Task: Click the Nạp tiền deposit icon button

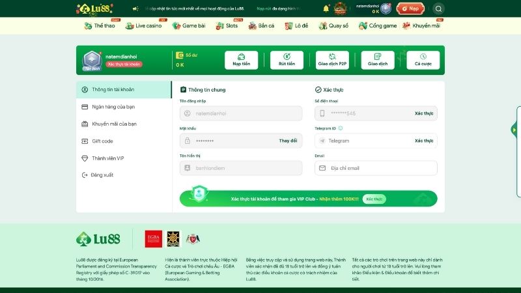Action: coord(241,60)
